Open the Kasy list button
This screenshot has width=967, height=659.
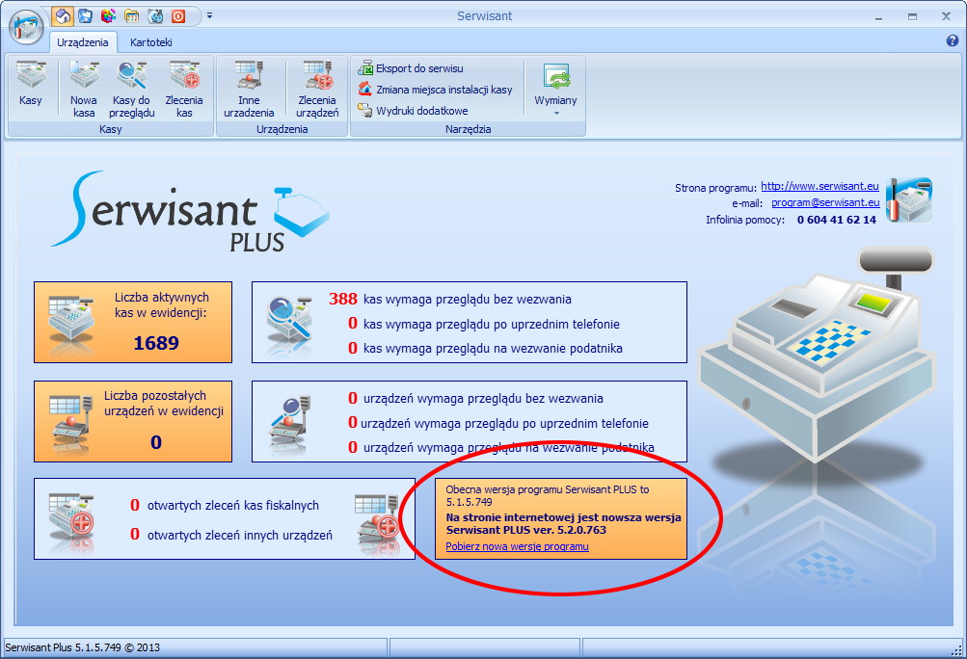(30, 88)
